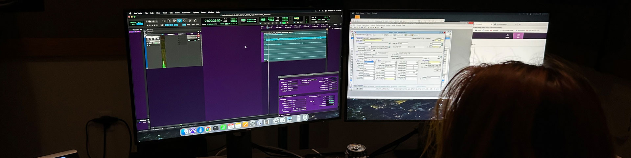Select the Trim tool in Pro Tools toolbar
The height and width of the screenshot is (158, 631).
[175, 21]
